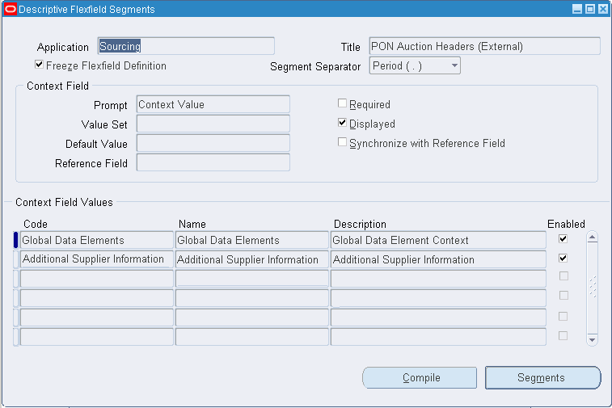Toggle the Freeze Flexfield Definition checkbox
Image resolution: width=612 pixels, height=408 pixels.
[39, 65]
